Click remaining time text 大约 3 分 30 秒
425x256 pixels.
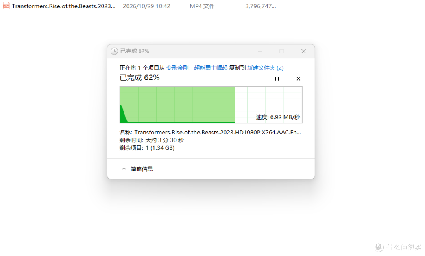point(164,140)
